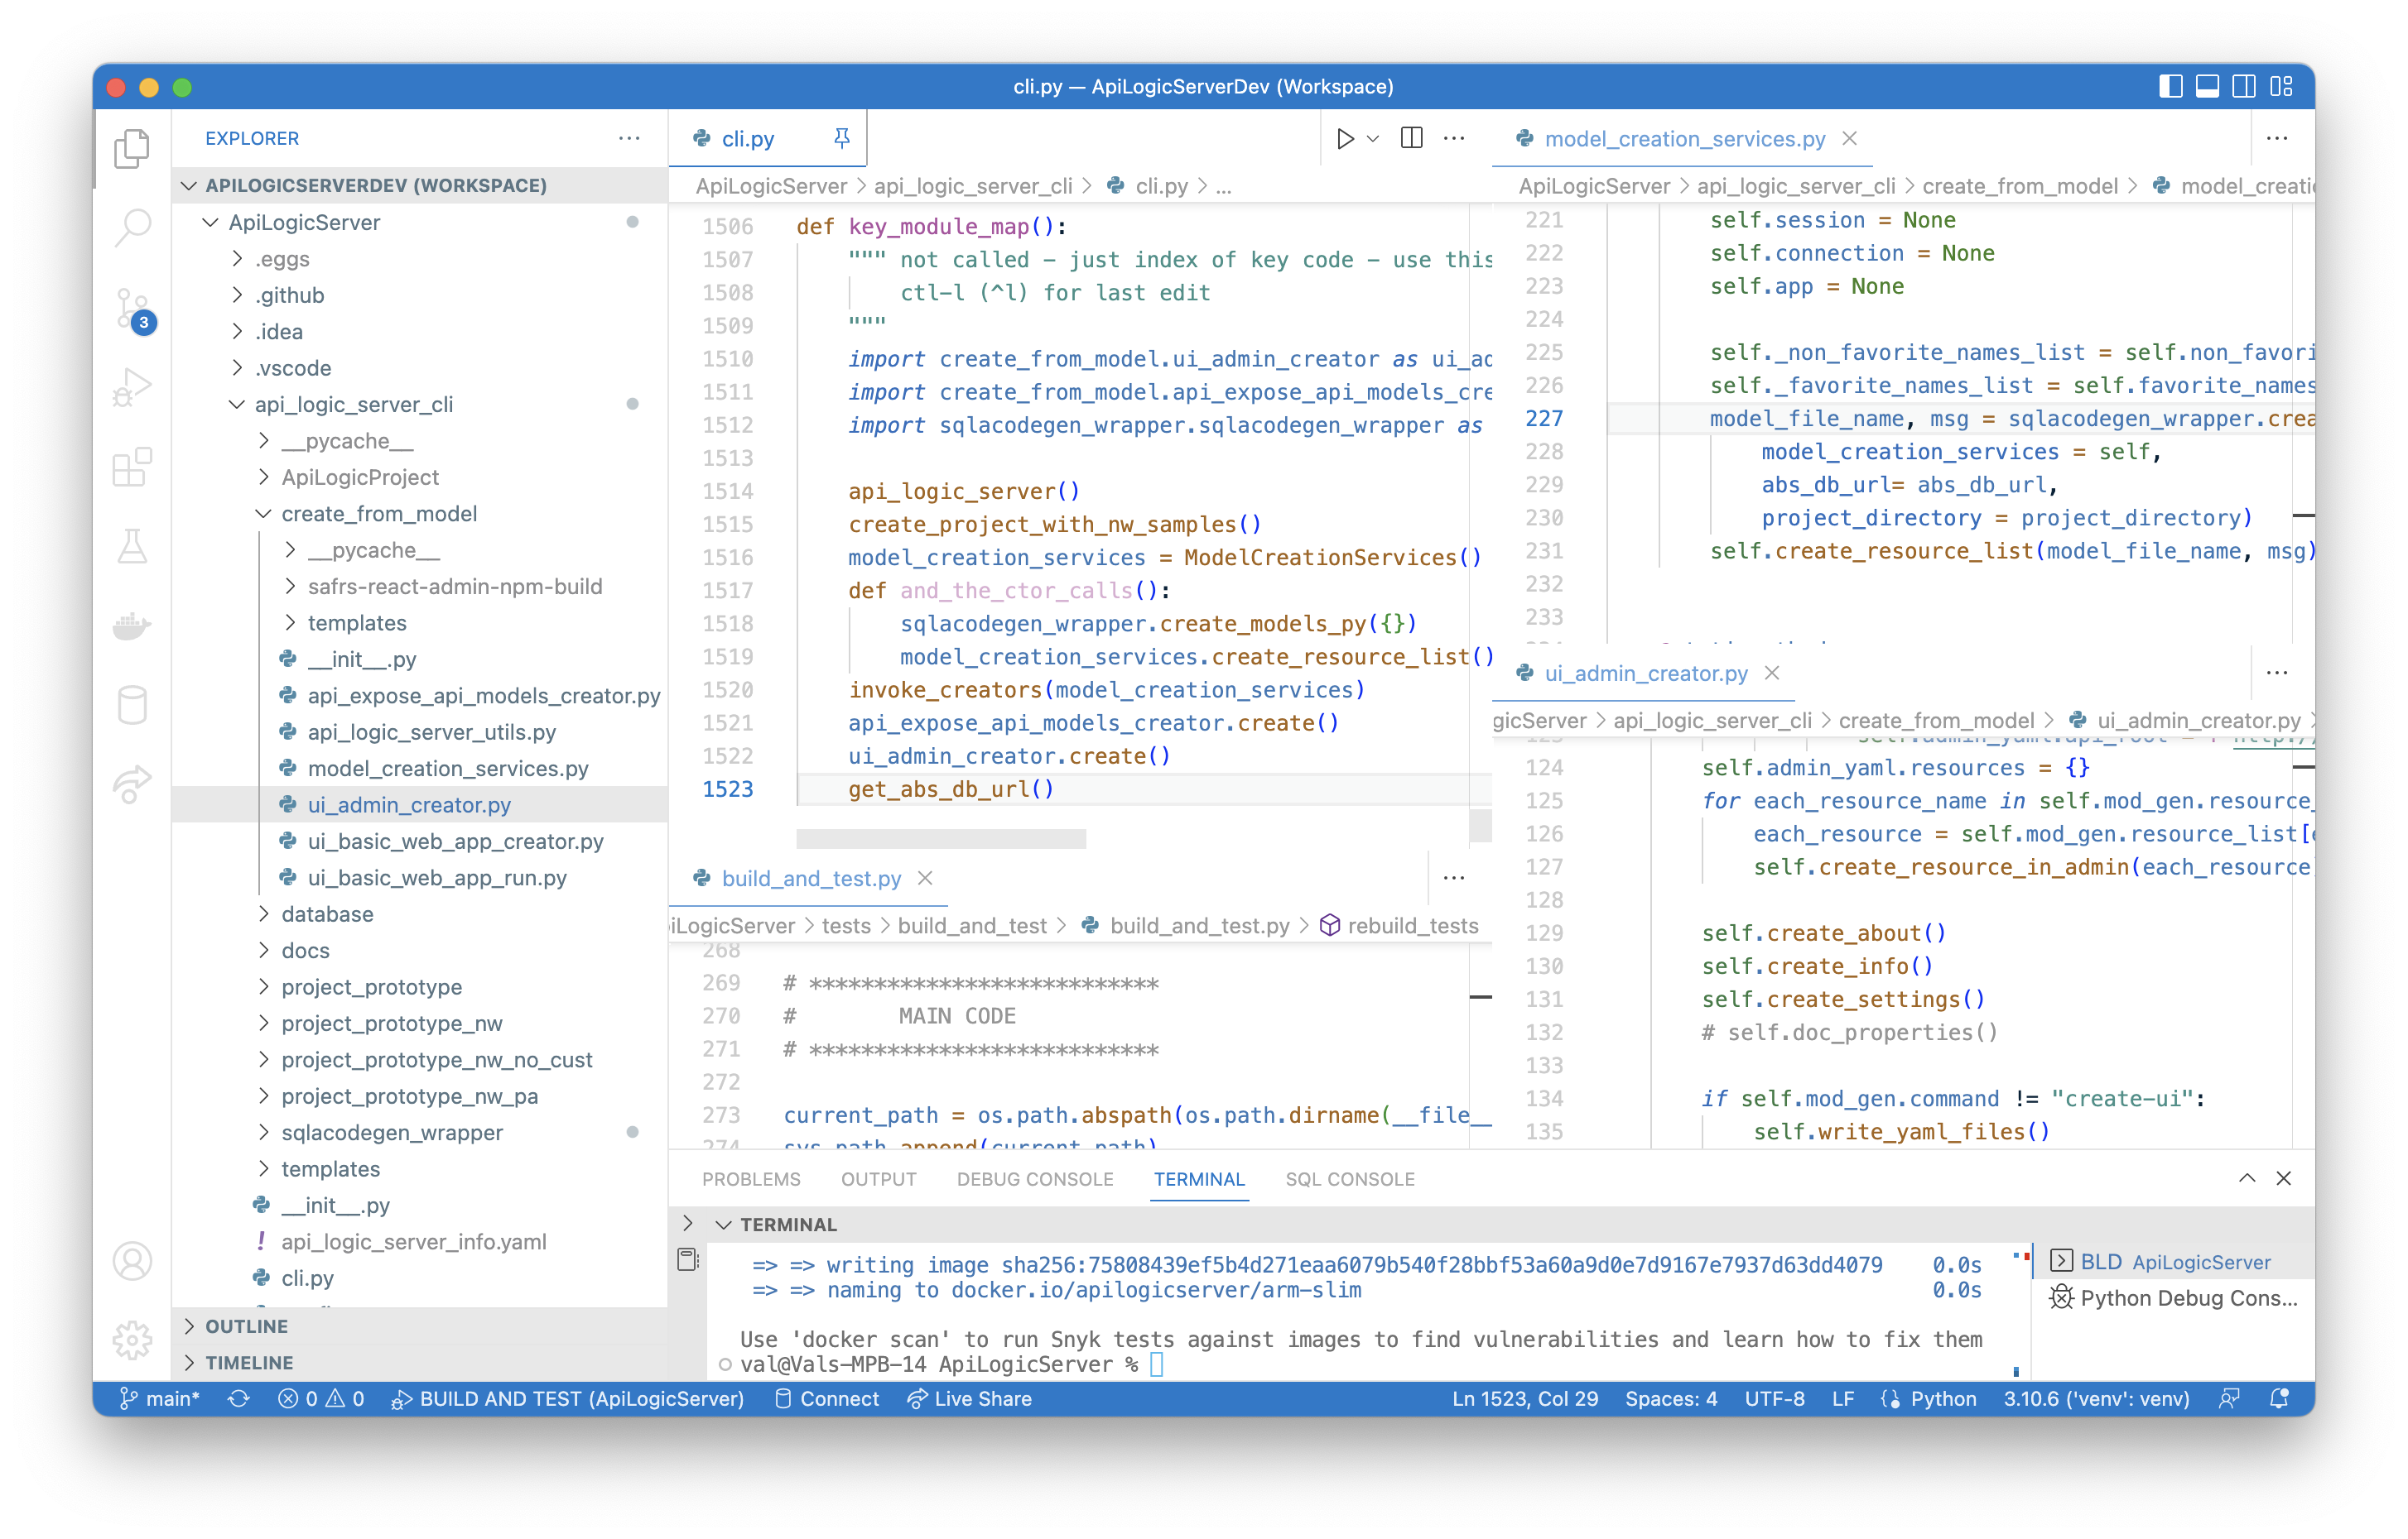Start Live Share from the status bar
Screen dimensions: 2408x1539
click(969, 1399)
